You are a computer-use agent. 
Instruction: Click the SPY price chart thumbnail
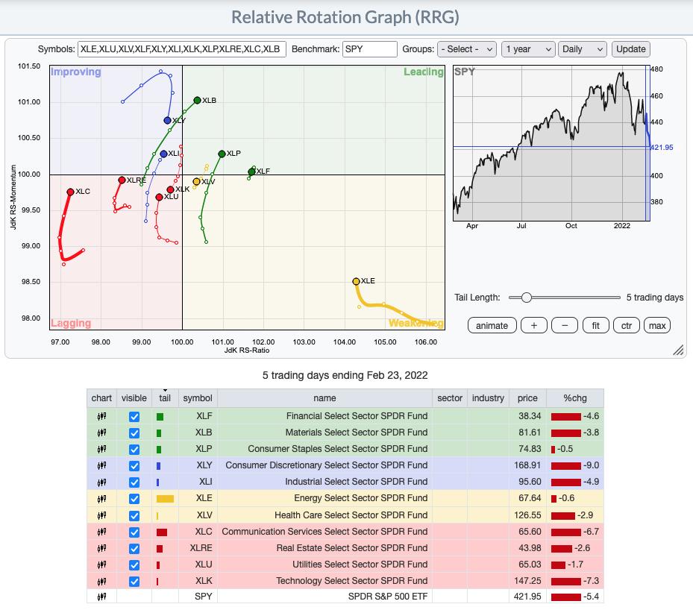[x=551, y=143]
